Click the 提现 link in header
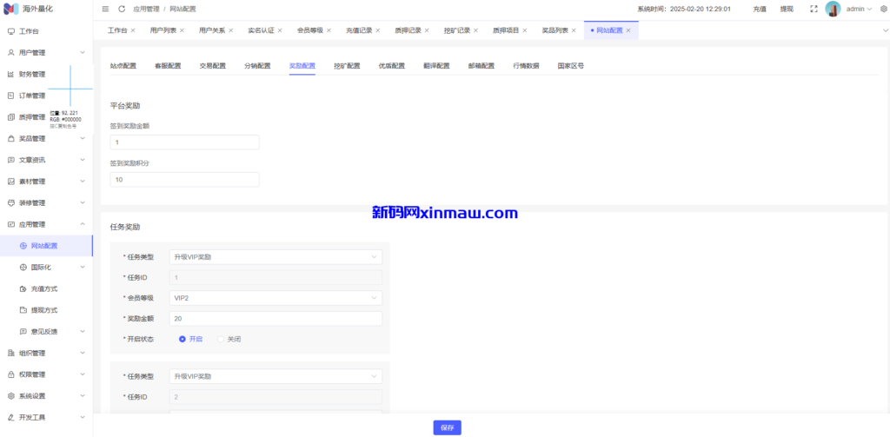This screenshot has width=890, height=437. pyautogui.click(x=787, y=9)
